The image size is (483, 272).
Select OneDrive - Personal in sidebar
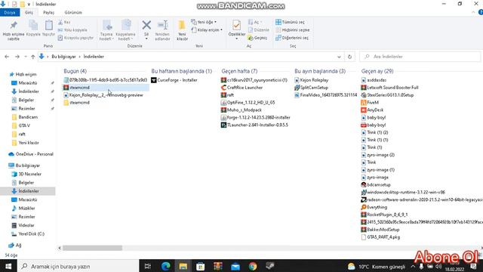[35, 154]
